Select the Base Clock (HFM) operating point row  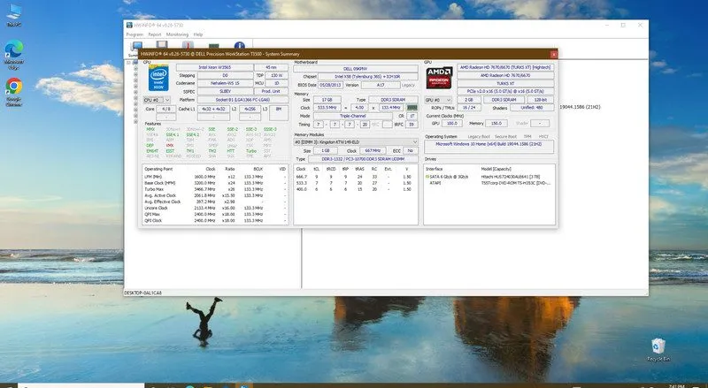(x=215, y=183)
